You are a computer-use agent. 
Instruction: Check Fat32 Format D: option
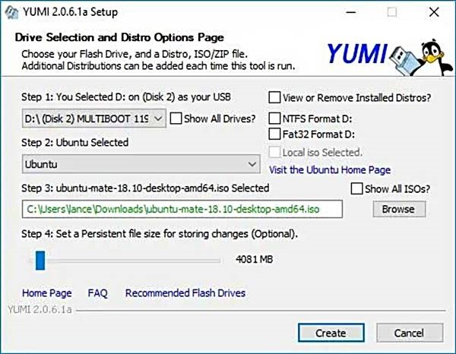tap(274, 134)
